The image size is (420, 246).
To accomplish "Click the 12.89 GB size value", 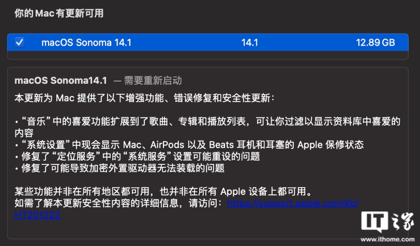I will [376, 42].
